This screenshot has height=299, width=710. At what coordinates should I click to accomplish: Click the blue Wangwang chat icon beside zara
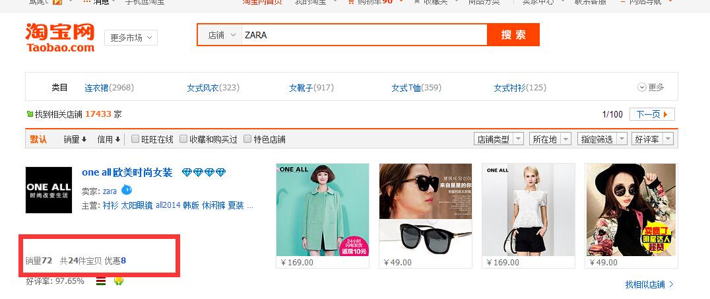tap(127, 190)
